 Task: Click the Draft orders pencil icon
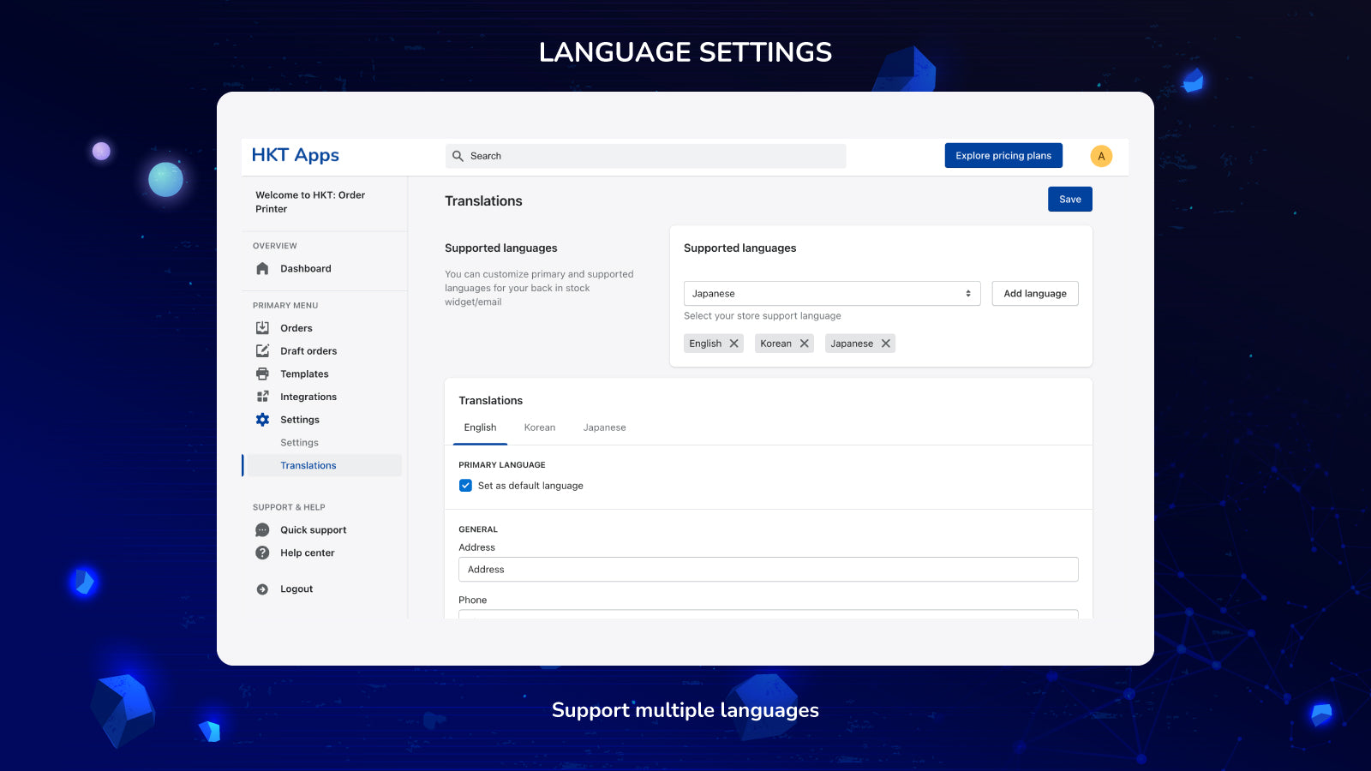262,350
